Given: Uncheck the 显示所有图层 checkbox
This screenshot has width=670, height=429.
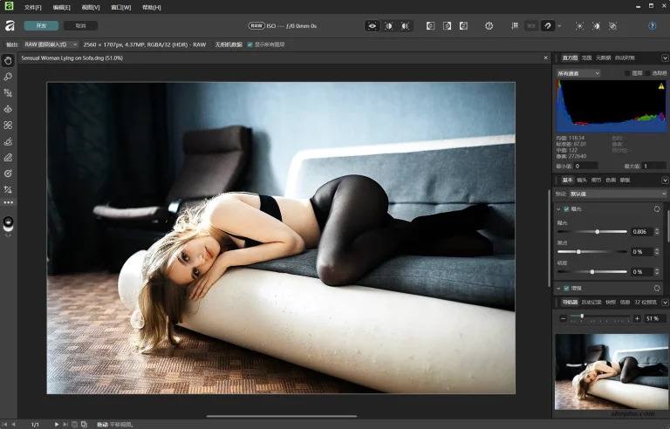Looking at the screenshot, I should pos(251,44).
